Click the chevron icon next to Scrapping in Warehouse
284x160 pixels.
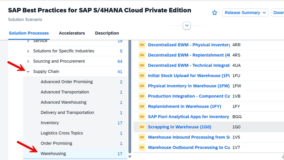click(x=142, y=127)
